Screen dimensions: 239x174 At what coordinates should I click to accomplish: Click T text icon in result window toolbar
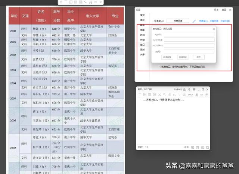(x=140, y=95)
